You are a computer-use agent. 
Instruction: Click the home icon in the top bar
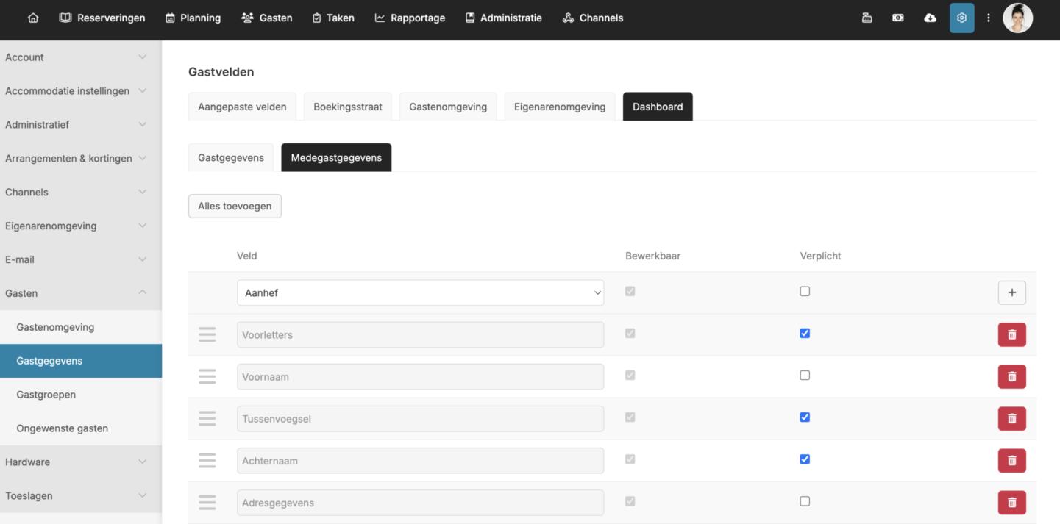click(x=33, y=18)
